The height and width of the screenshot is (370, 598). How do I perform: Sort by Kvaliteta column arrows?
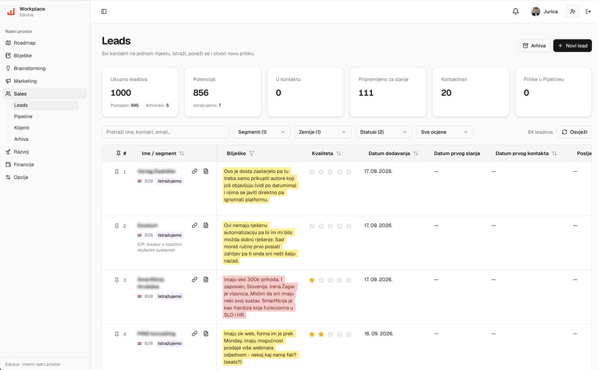(x=338, y=153)
